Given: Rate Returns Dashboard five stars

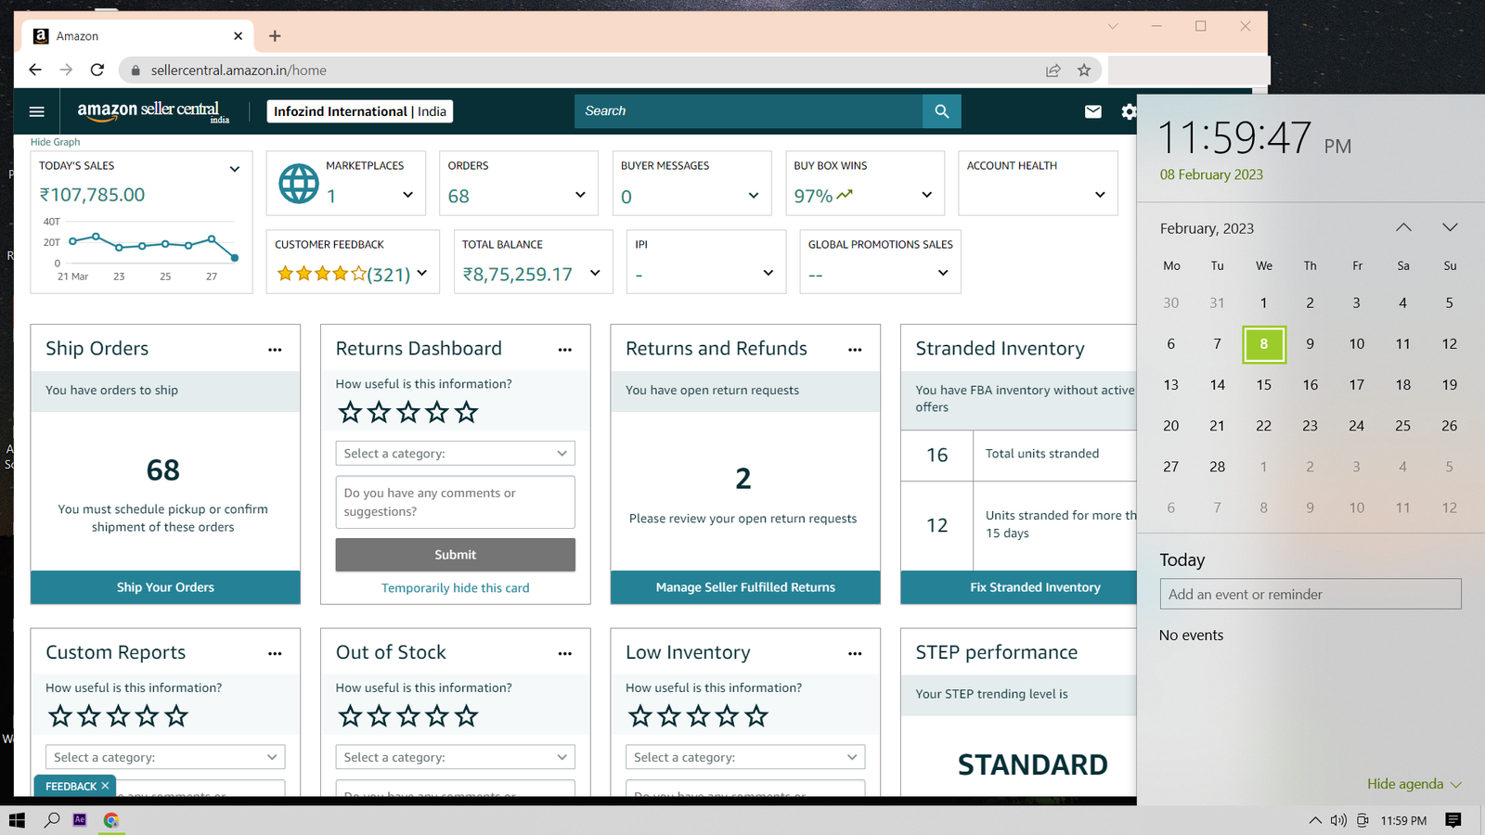Looking at the screenshot, I should [467, 413].
